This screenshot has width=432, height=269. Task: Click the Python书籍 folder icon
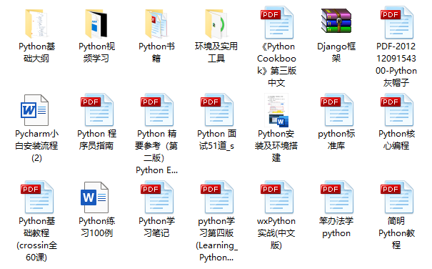click(156, 24)
